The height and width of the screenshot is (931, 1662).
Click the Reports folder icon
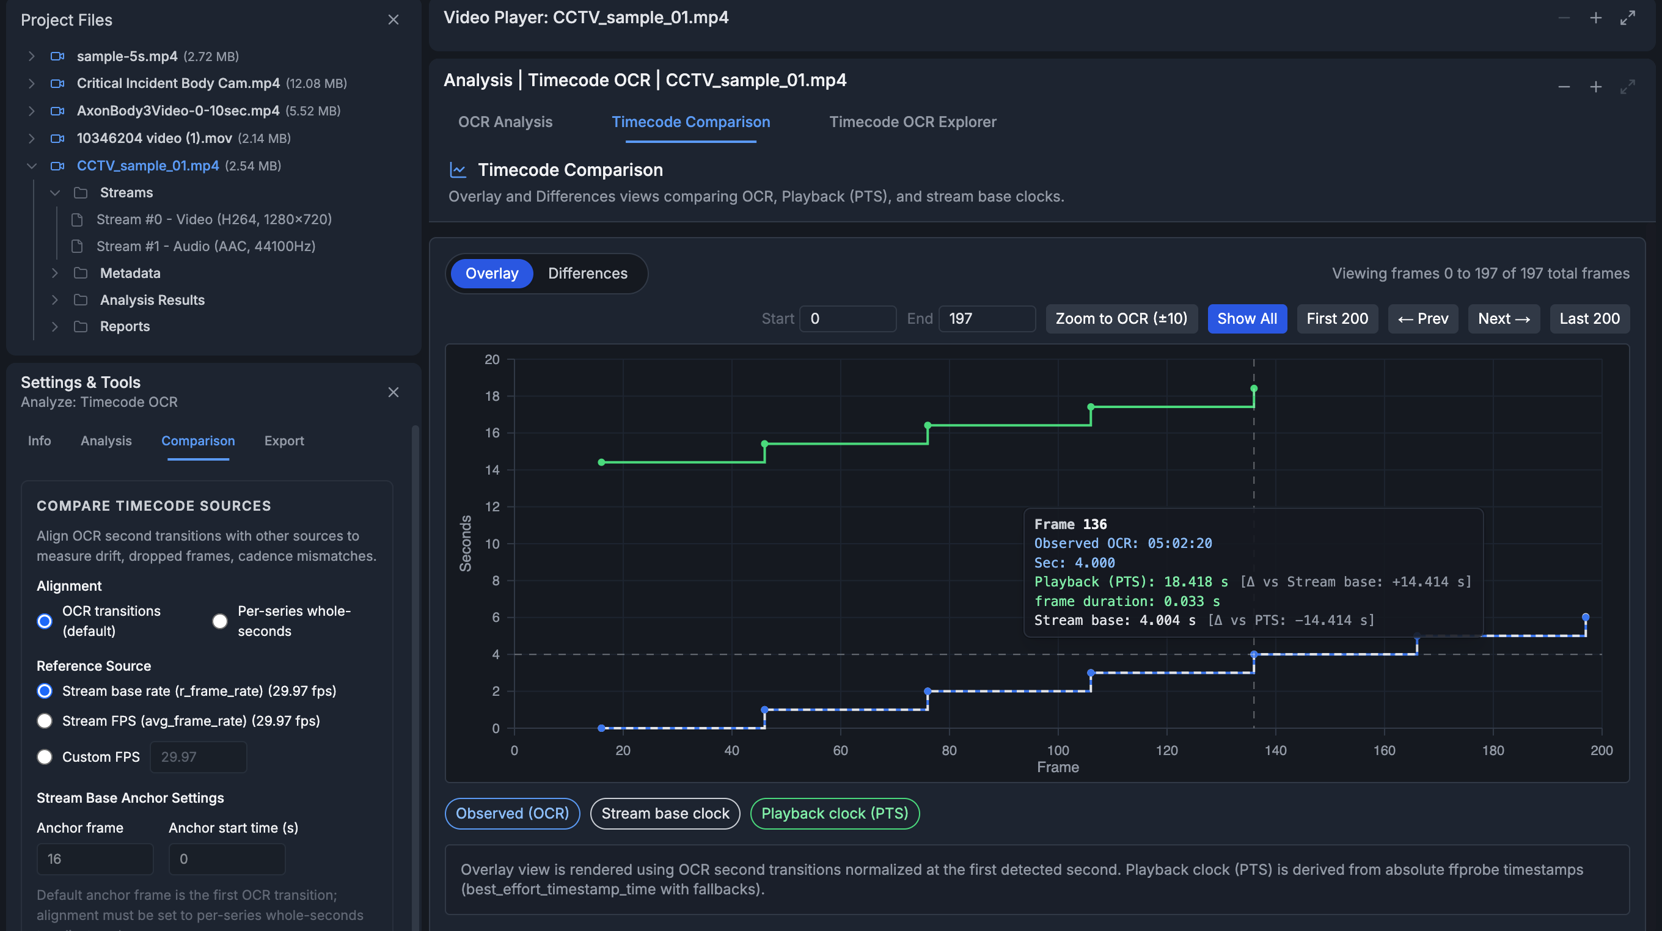click(x=81, y=326)
